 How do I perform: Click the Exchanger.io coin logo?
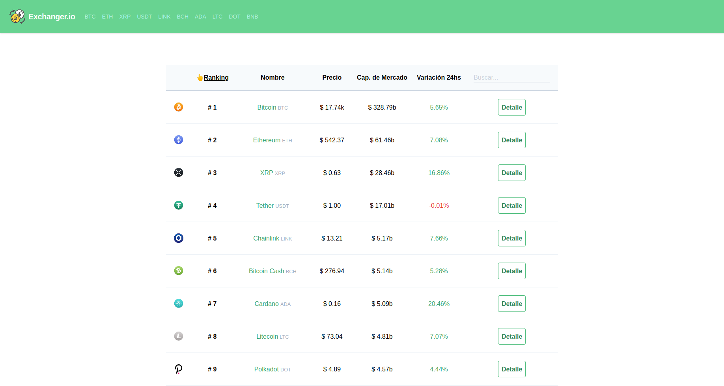tap(17, 17)
